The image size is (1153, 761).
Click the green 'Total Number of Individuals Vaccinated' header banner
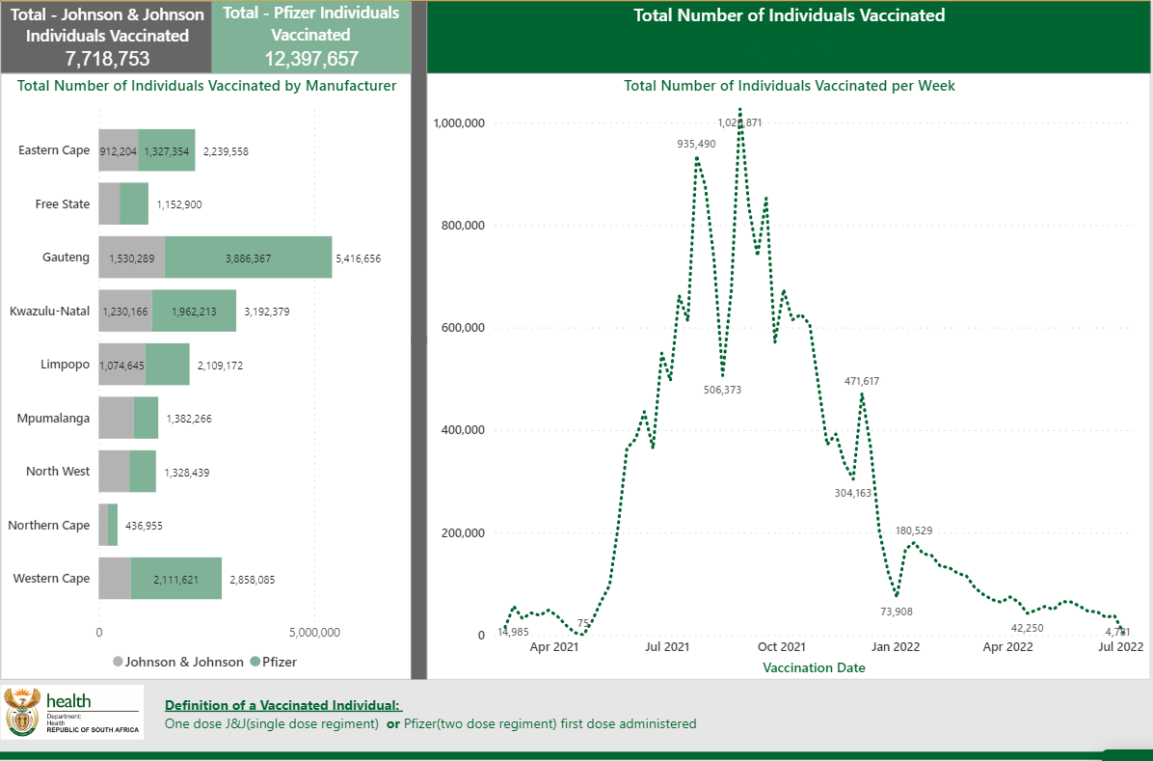pyautogui.click(x=789, y=37)
